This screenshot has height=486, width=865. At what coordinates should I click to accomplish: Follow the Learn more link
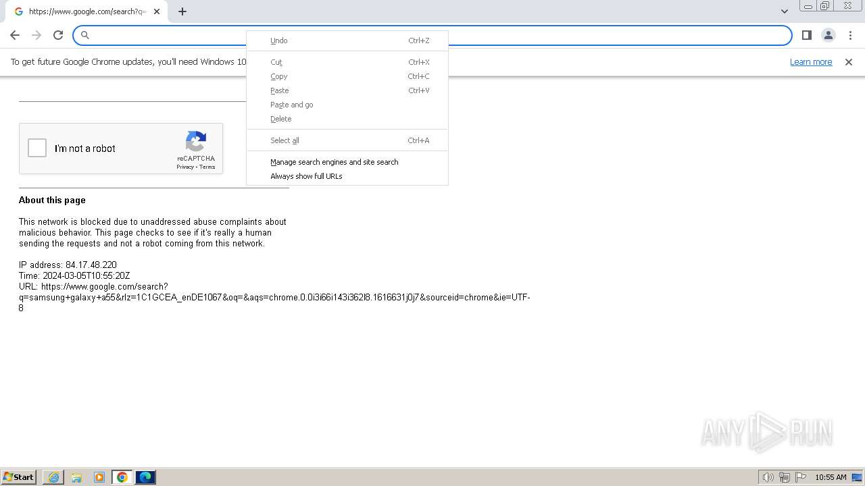tap(811, 62)
